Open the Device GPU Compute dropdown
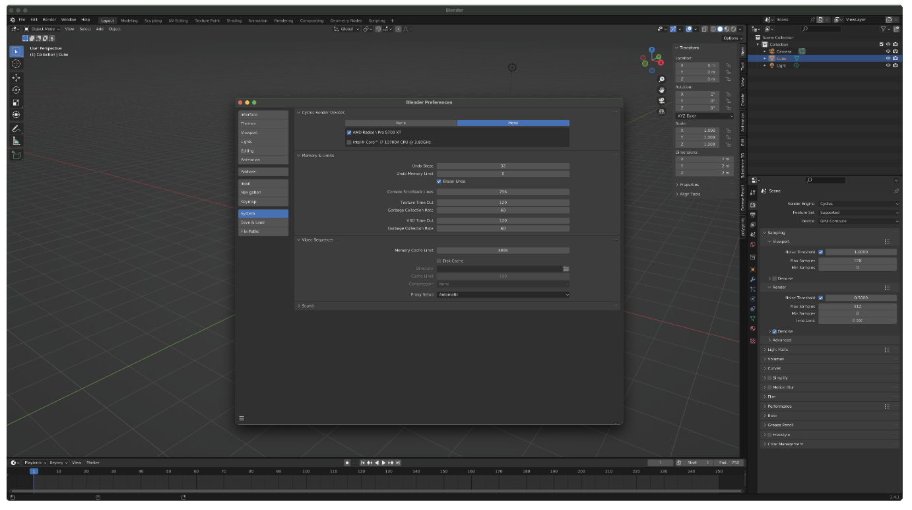Image resolution: width=912 pixels, height=510 pixels. [859, 221]
